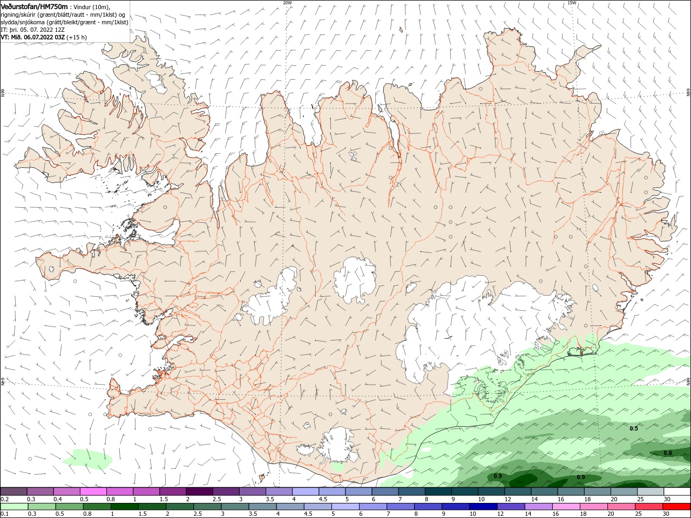Pick the dark blue rain swatch for 10
This screenshot has height=518, width=691.
483,507
